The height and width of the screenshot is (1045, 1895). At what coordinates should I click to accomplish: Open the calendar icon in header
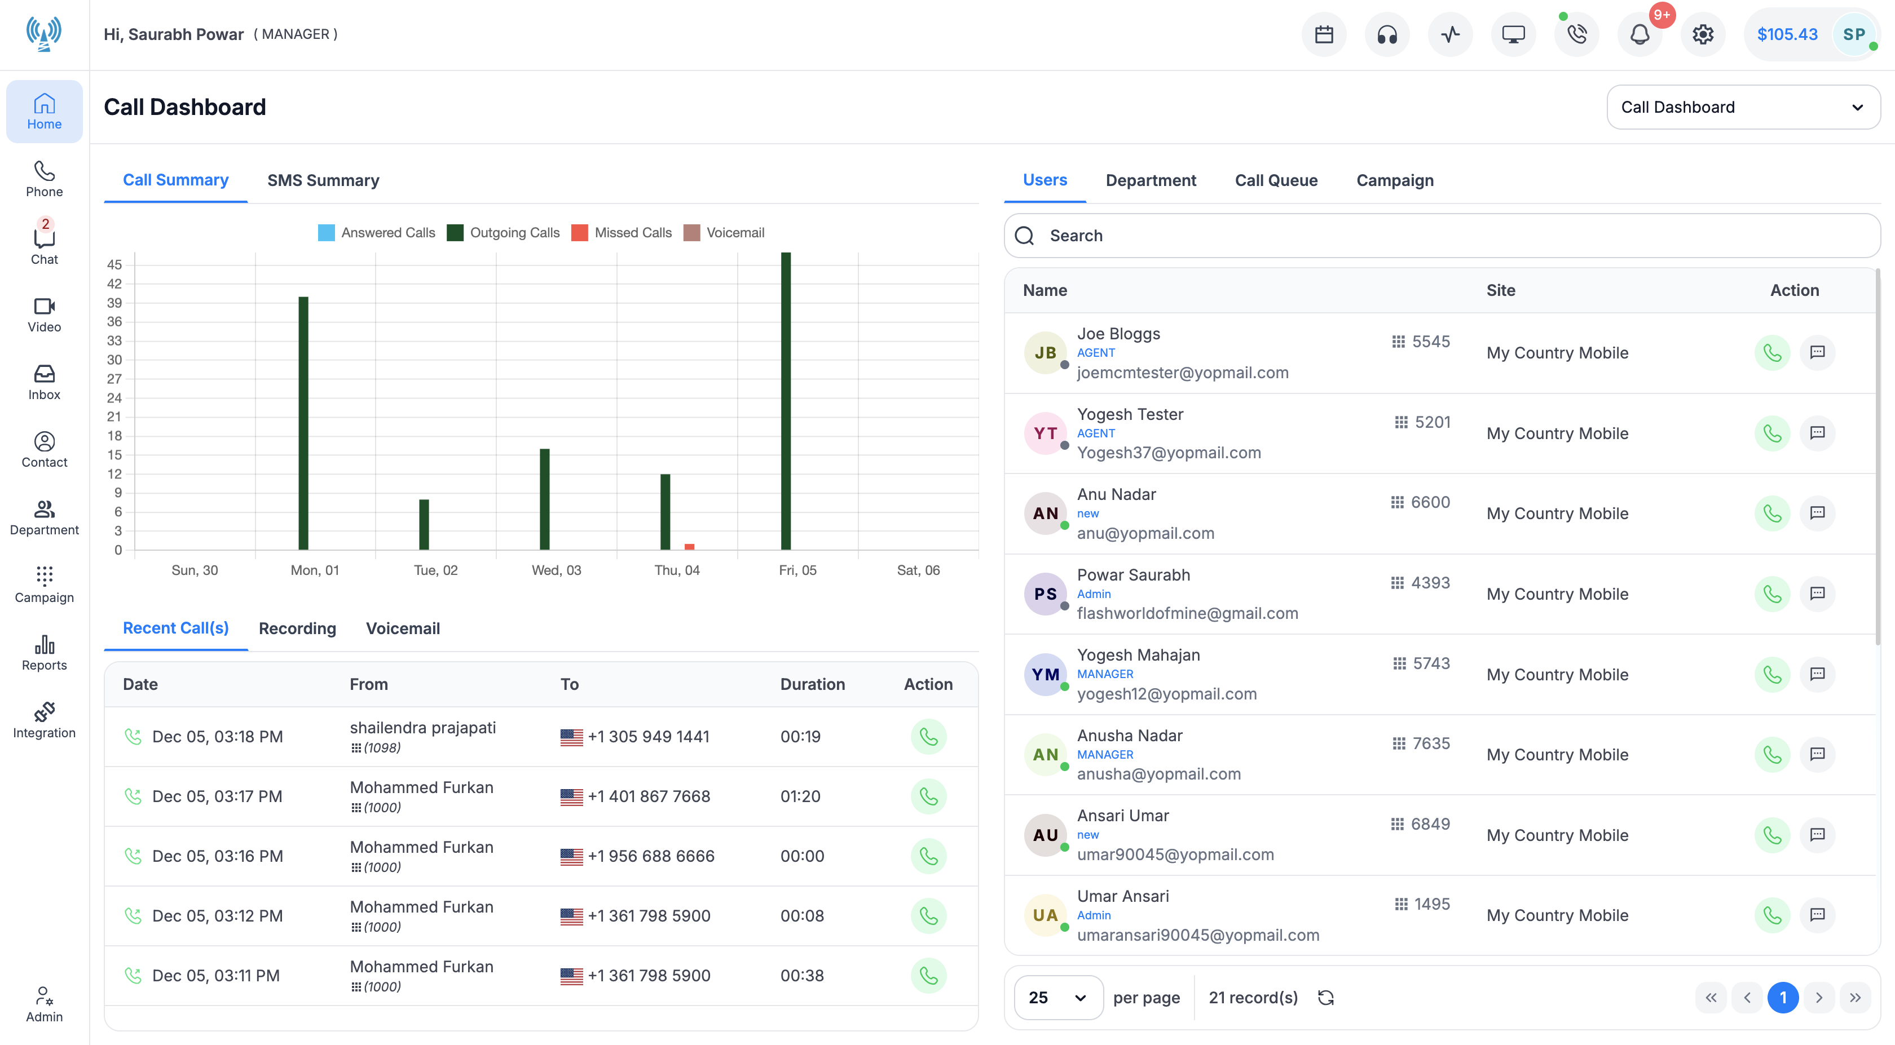(x=1324, y=34)
